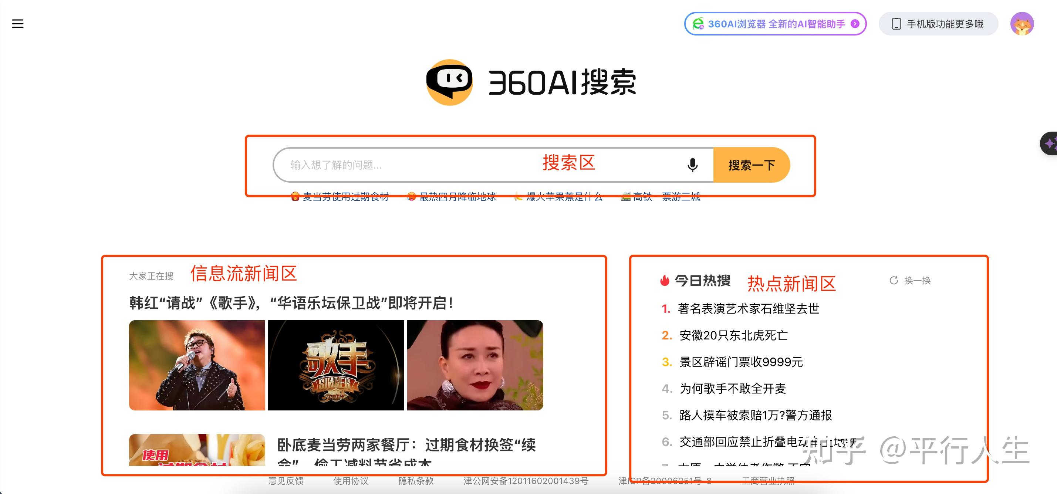The image size is (1057, 494).
Task: Open headline 韩红请战《歌手》 article
Action: [x=291, y=303]
